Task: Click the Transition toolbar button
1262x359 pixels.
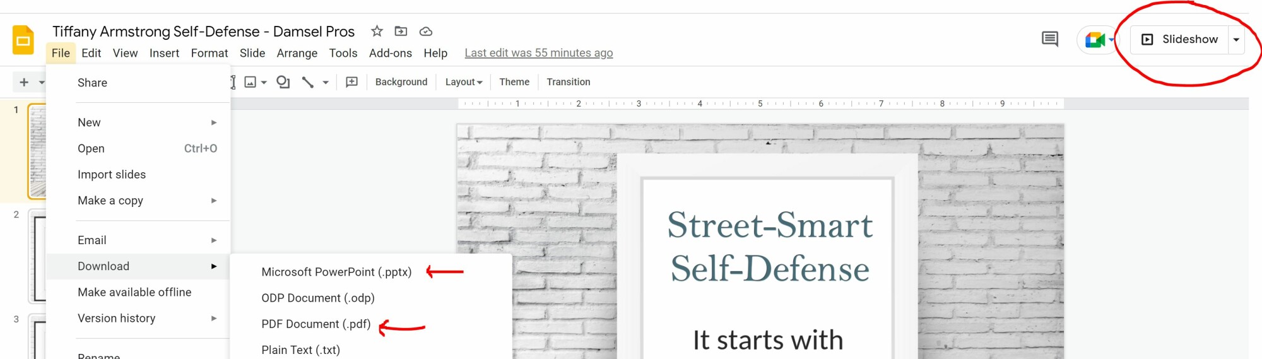Action: [569, 82]
